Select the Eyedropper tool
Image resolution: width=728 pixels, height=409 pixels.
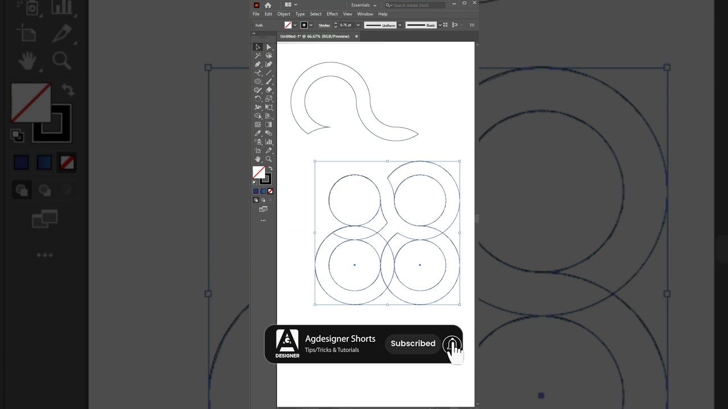click(258, 133)
